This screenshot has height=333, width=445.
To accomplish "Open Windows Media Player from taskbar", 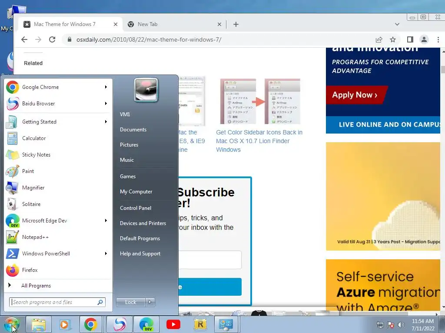I will tap(65, 324).
